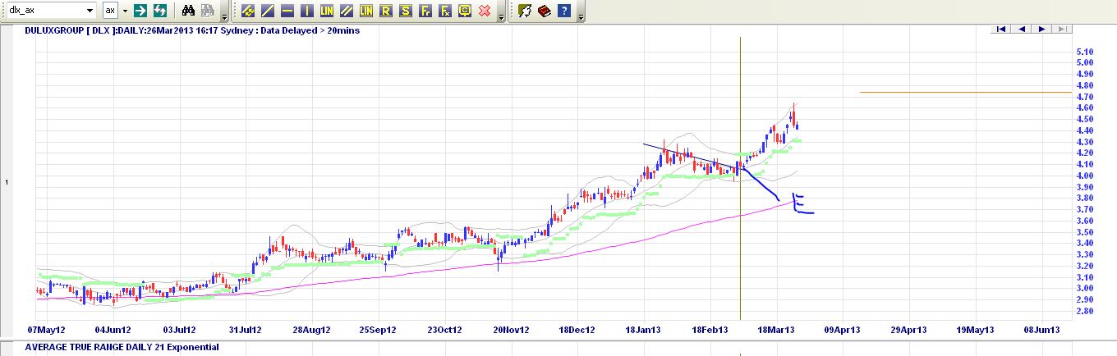Open drawing toolbar options overflow arrow
Viewport: 1117px width, 356px height.
pos(501,16)
